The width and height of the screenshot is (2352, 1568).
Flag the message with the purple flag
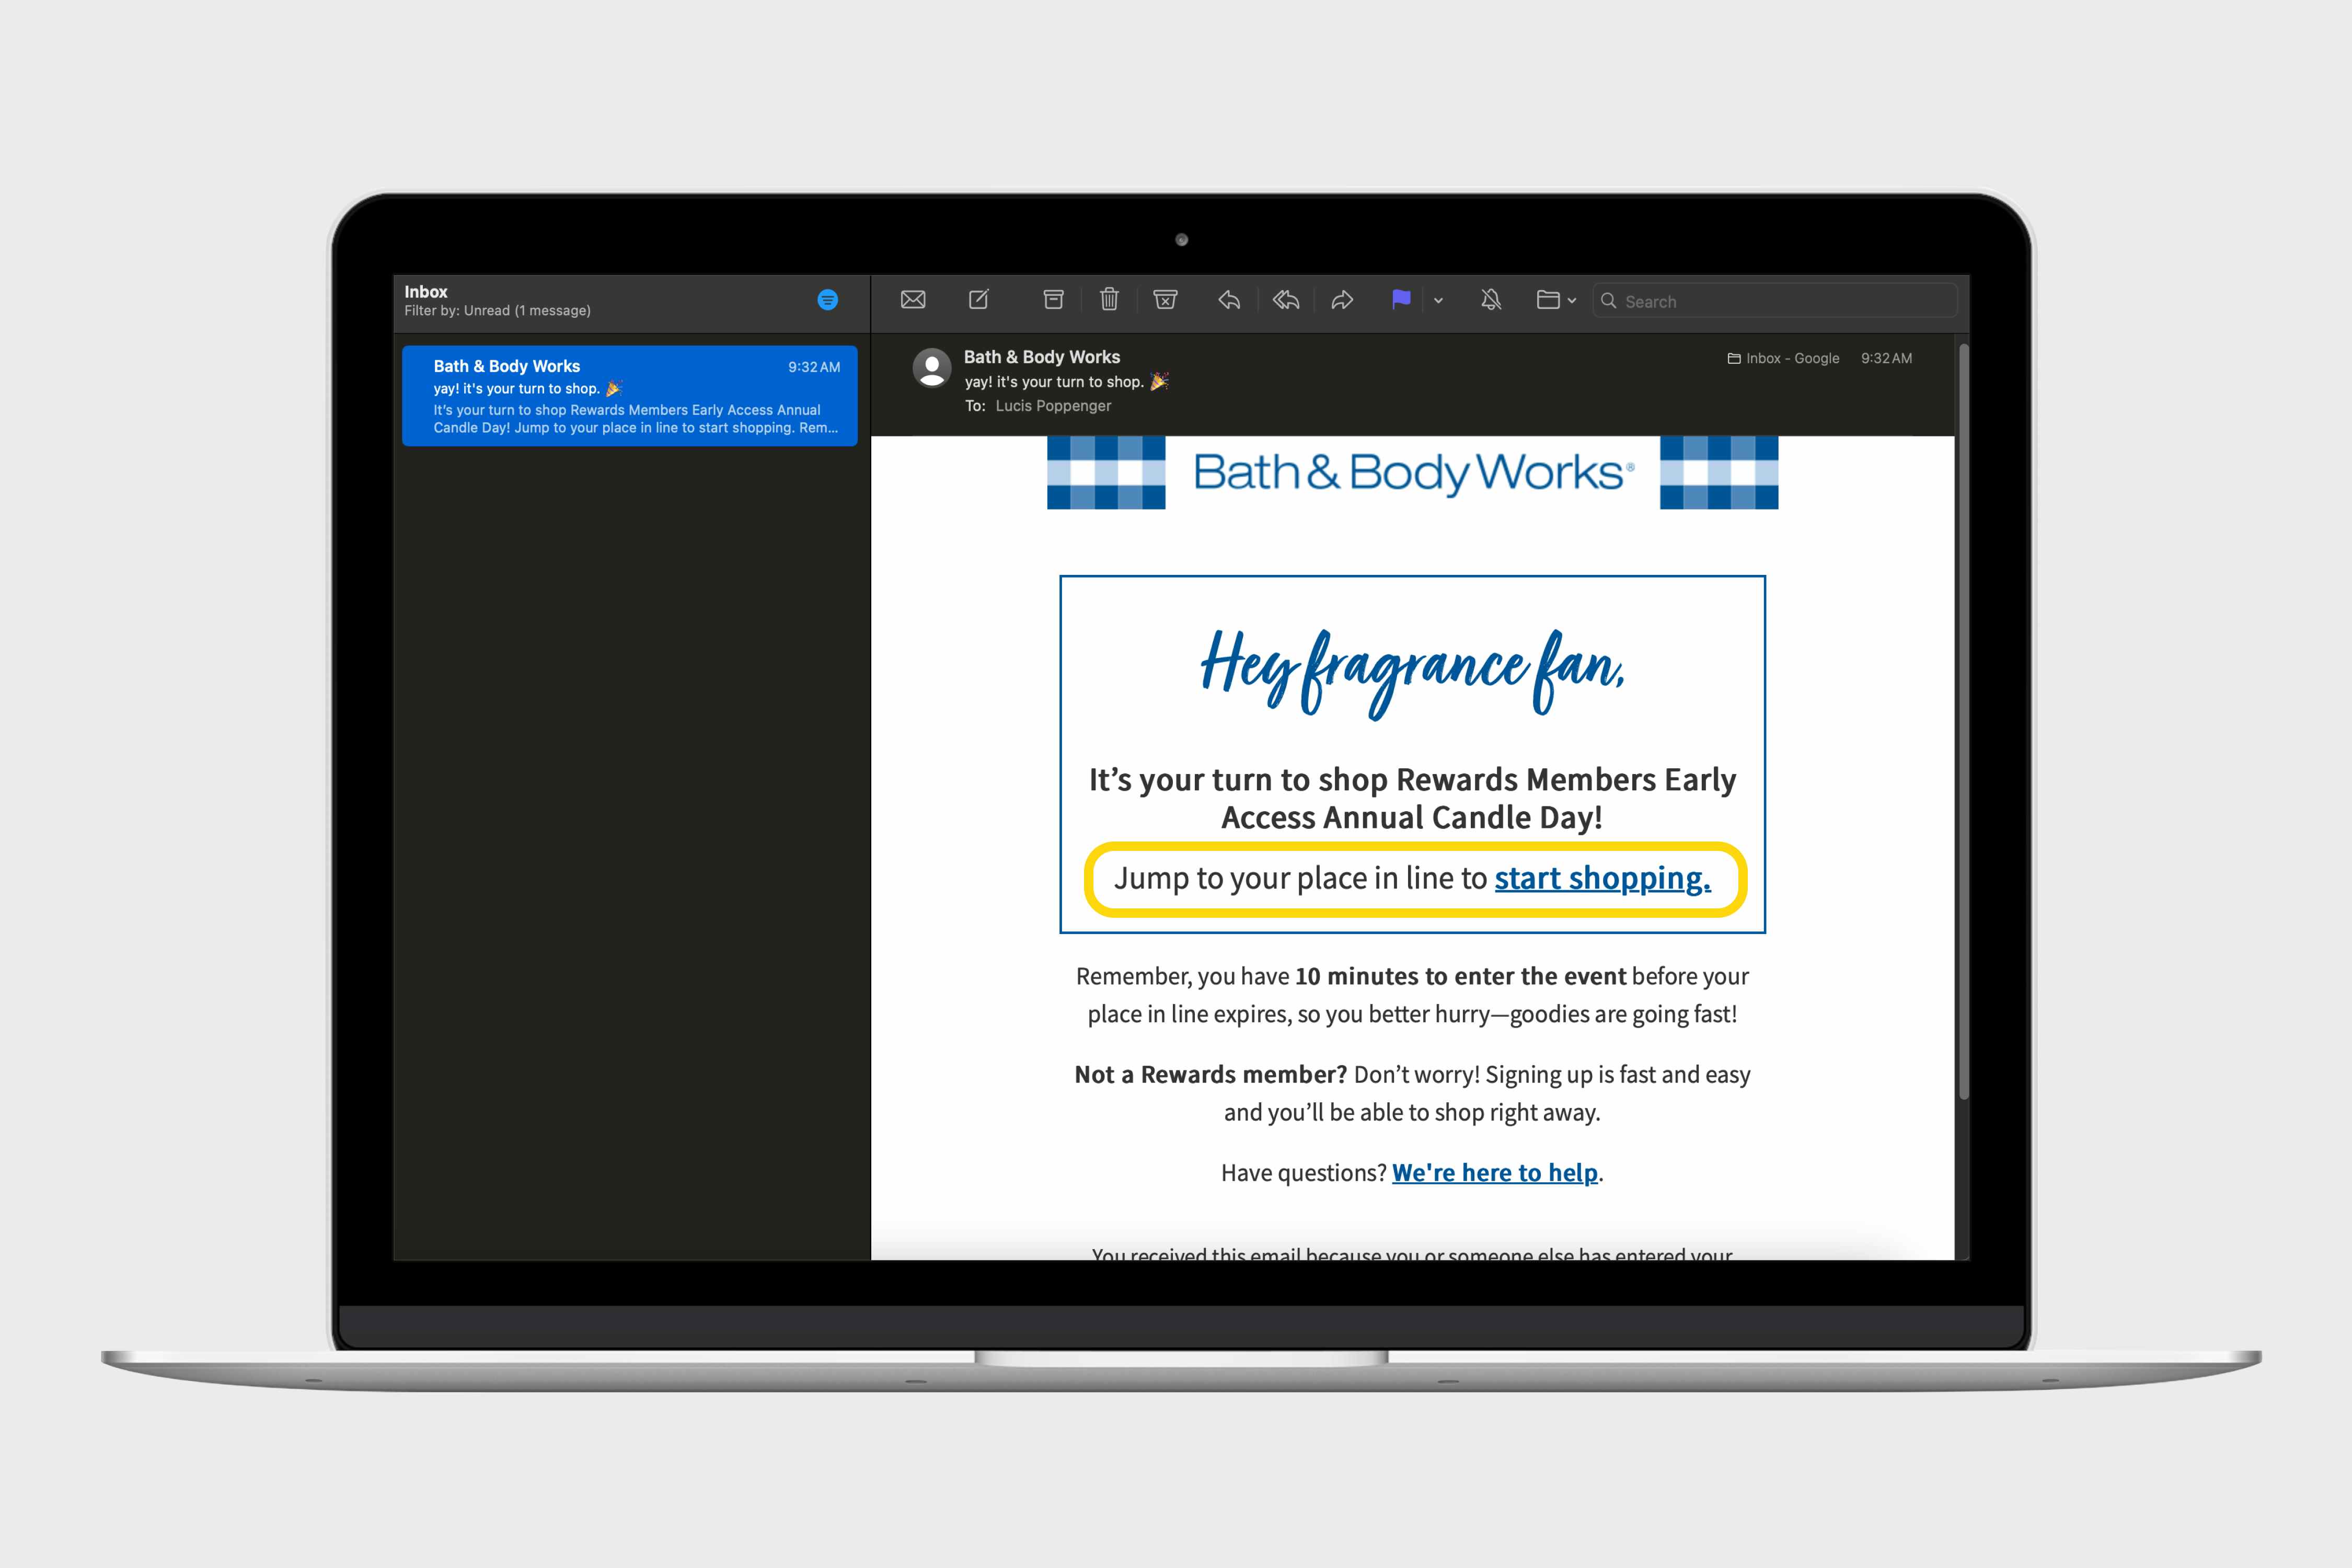coord(1401,300)
